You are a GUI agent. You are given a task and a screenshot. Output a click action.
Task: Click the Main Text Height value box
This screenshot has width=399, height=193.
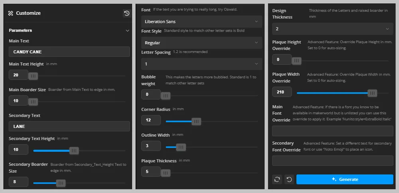(19, 75)
